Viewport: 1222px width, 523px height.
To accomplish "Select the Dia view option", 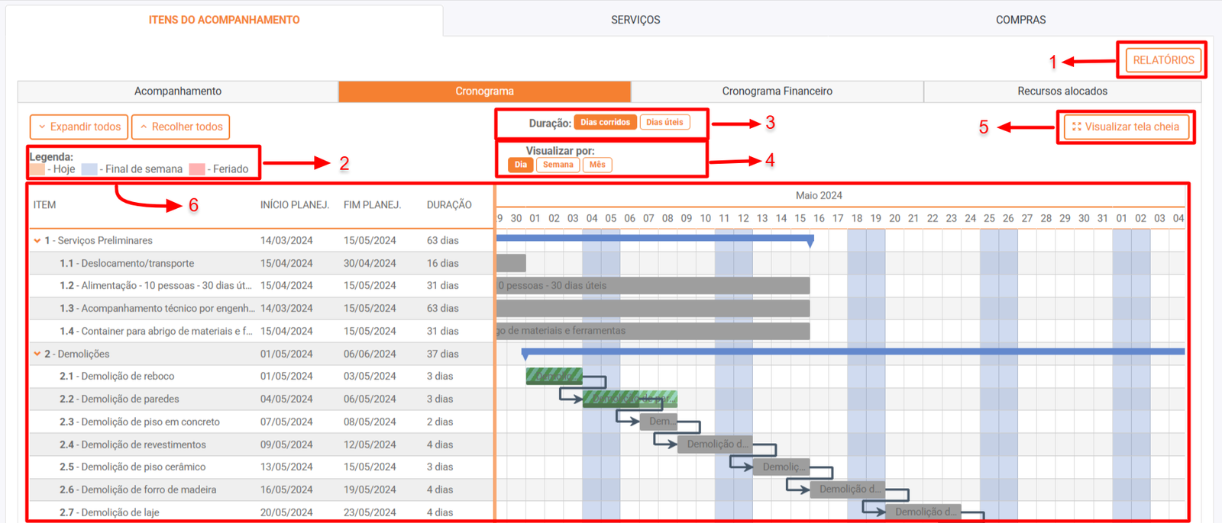I will [x=520, y=165].
